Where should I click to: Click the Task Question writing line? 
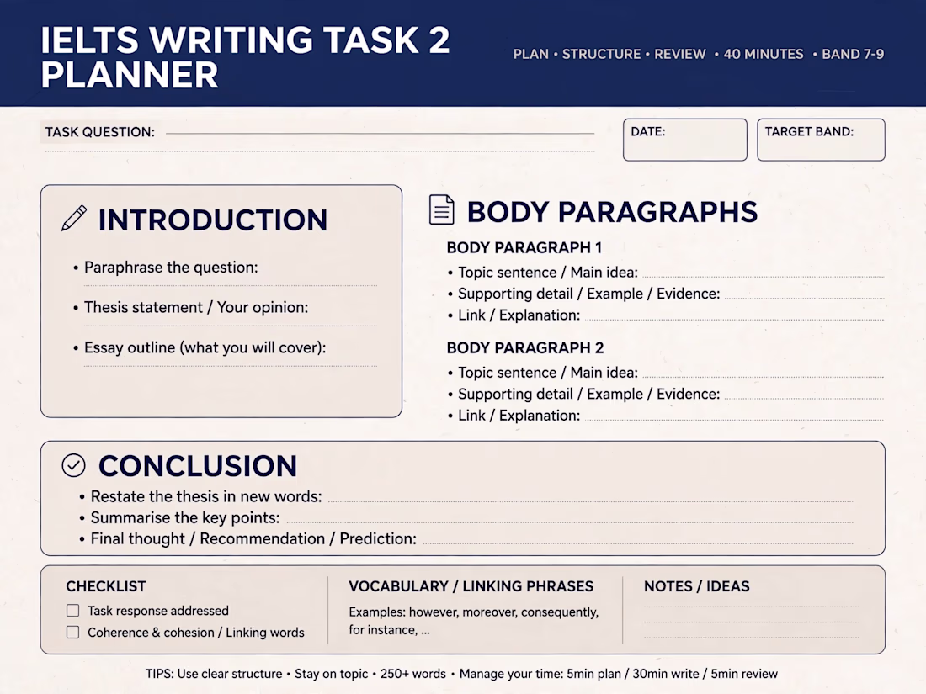pyautogui.click(x=380, y=134)
